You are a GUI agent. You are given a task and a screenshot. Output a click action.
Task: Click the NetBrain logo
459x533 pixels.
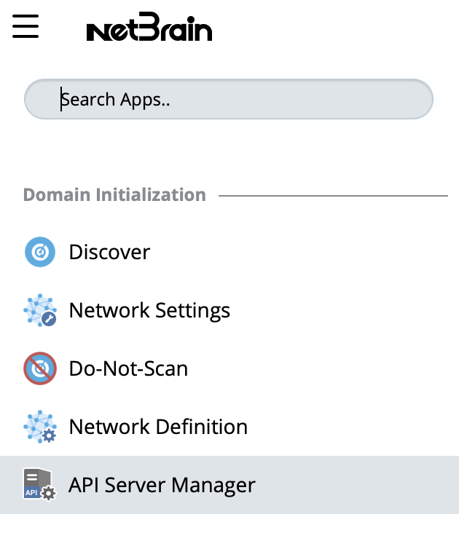click(149, 27)
